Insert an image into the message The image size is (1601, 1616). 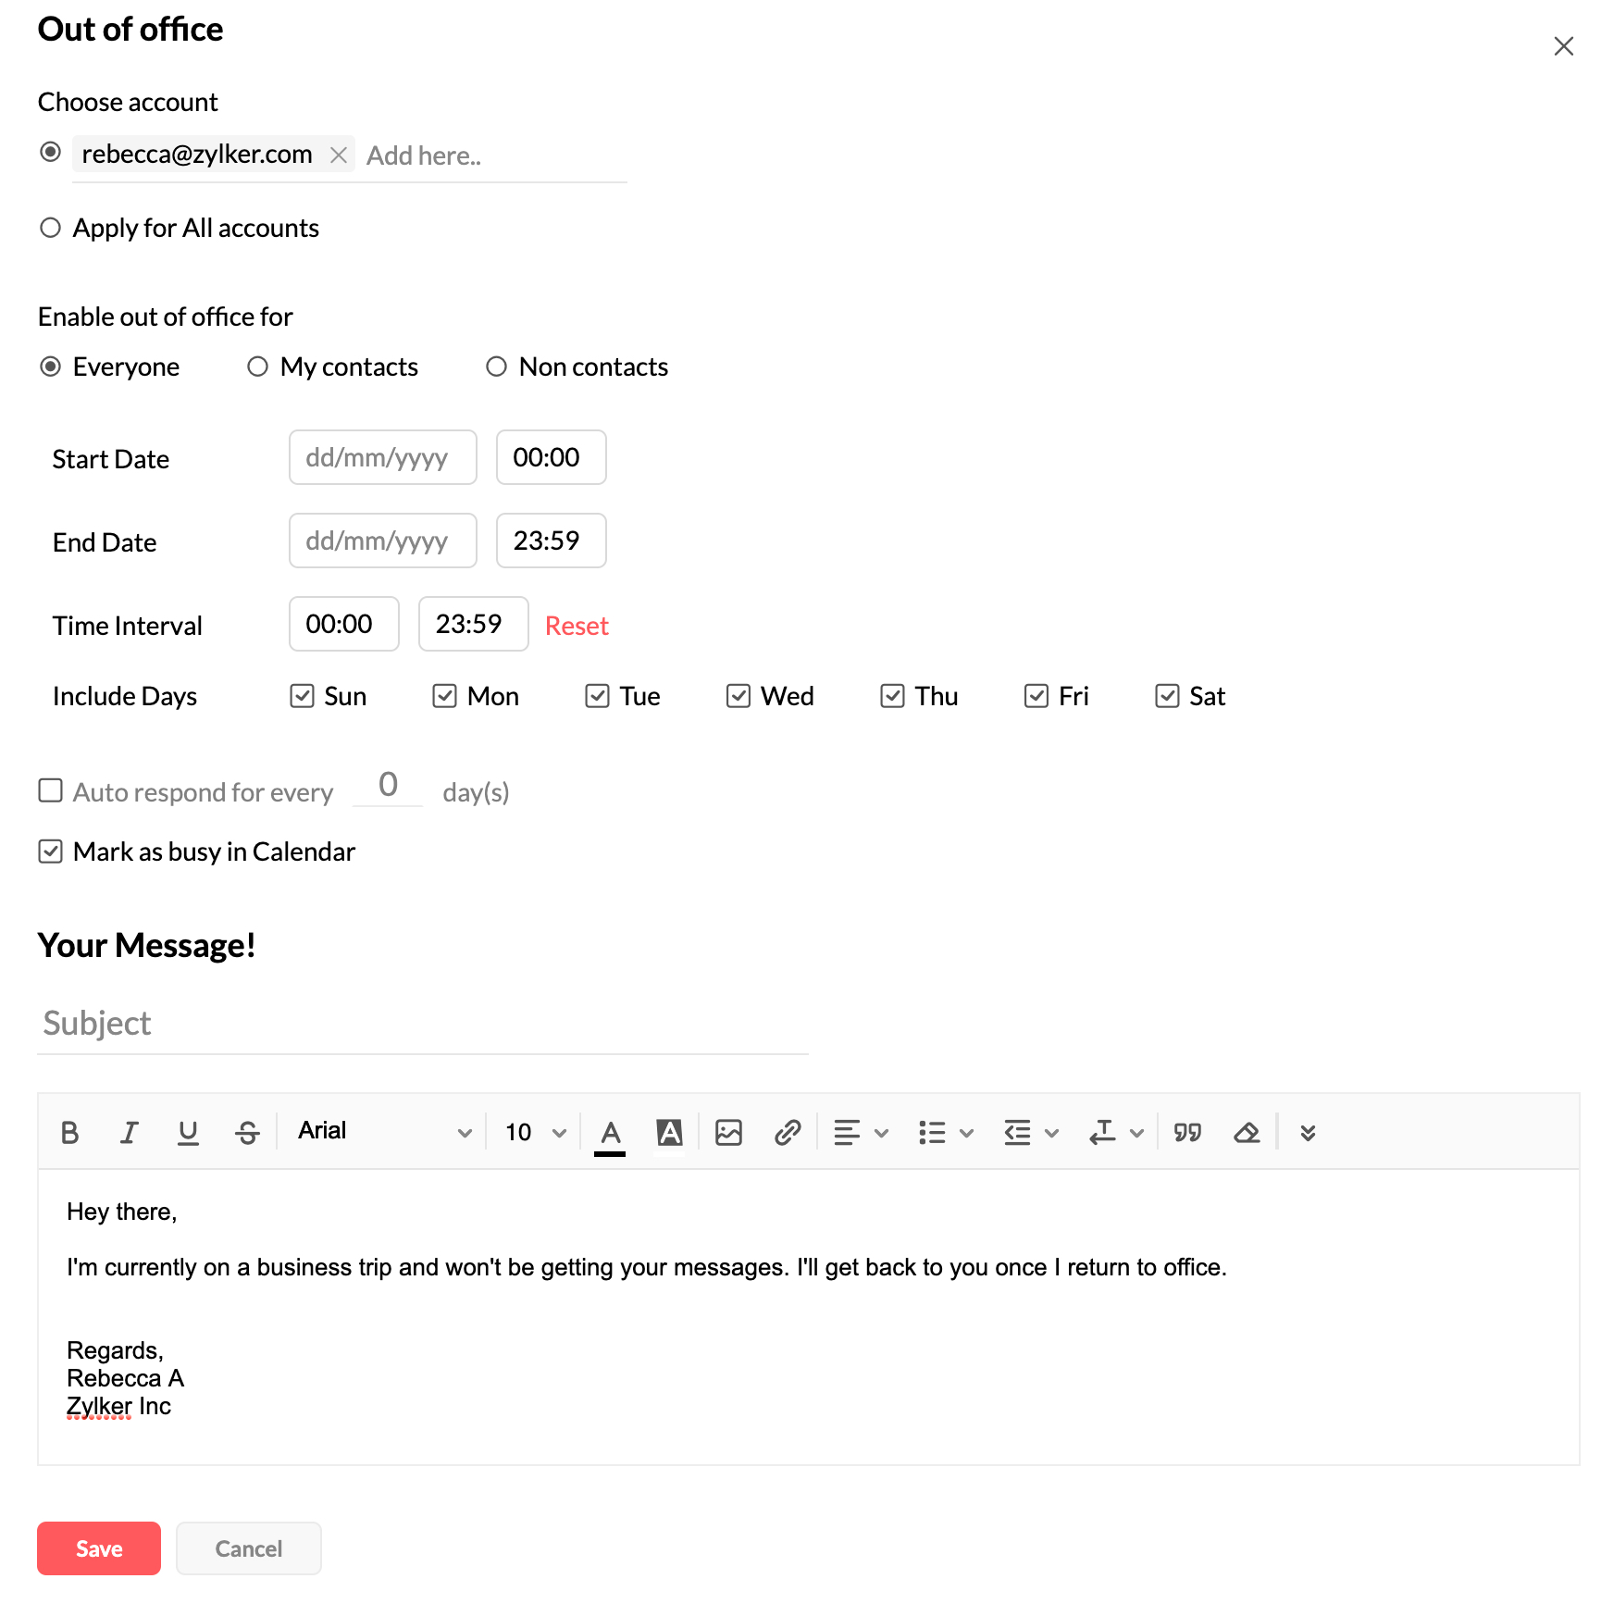[x=728, y=1131]
